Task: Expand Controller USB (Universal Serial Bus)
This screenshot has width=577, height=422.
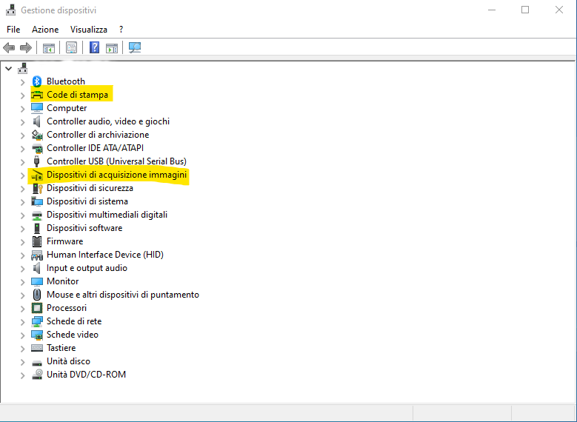Action: [x=22, y=162]
